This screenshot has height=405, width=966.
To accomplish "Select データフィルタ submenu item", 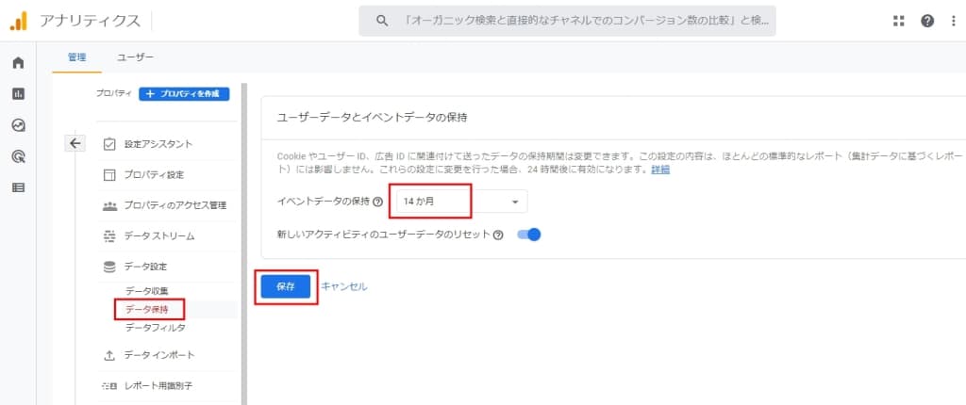I will click(x=156, y=328).
